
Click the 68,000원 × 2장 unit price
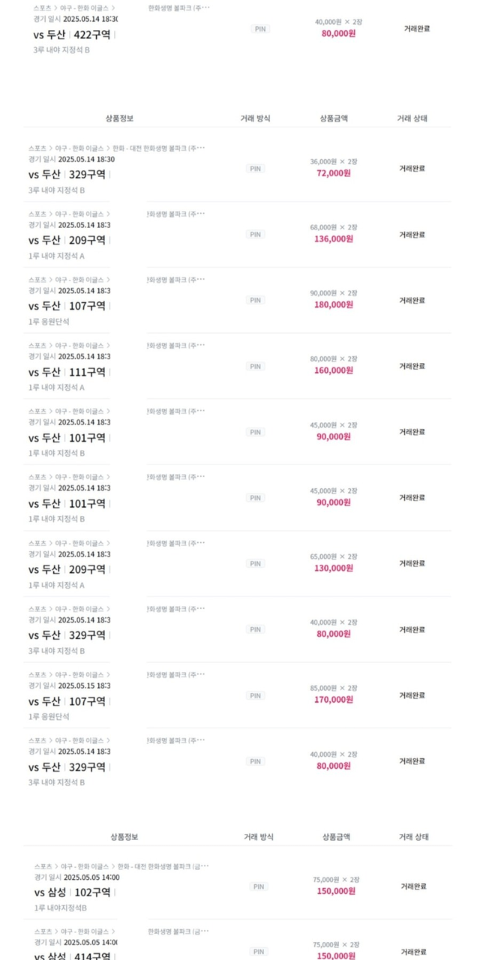(333, 227)
